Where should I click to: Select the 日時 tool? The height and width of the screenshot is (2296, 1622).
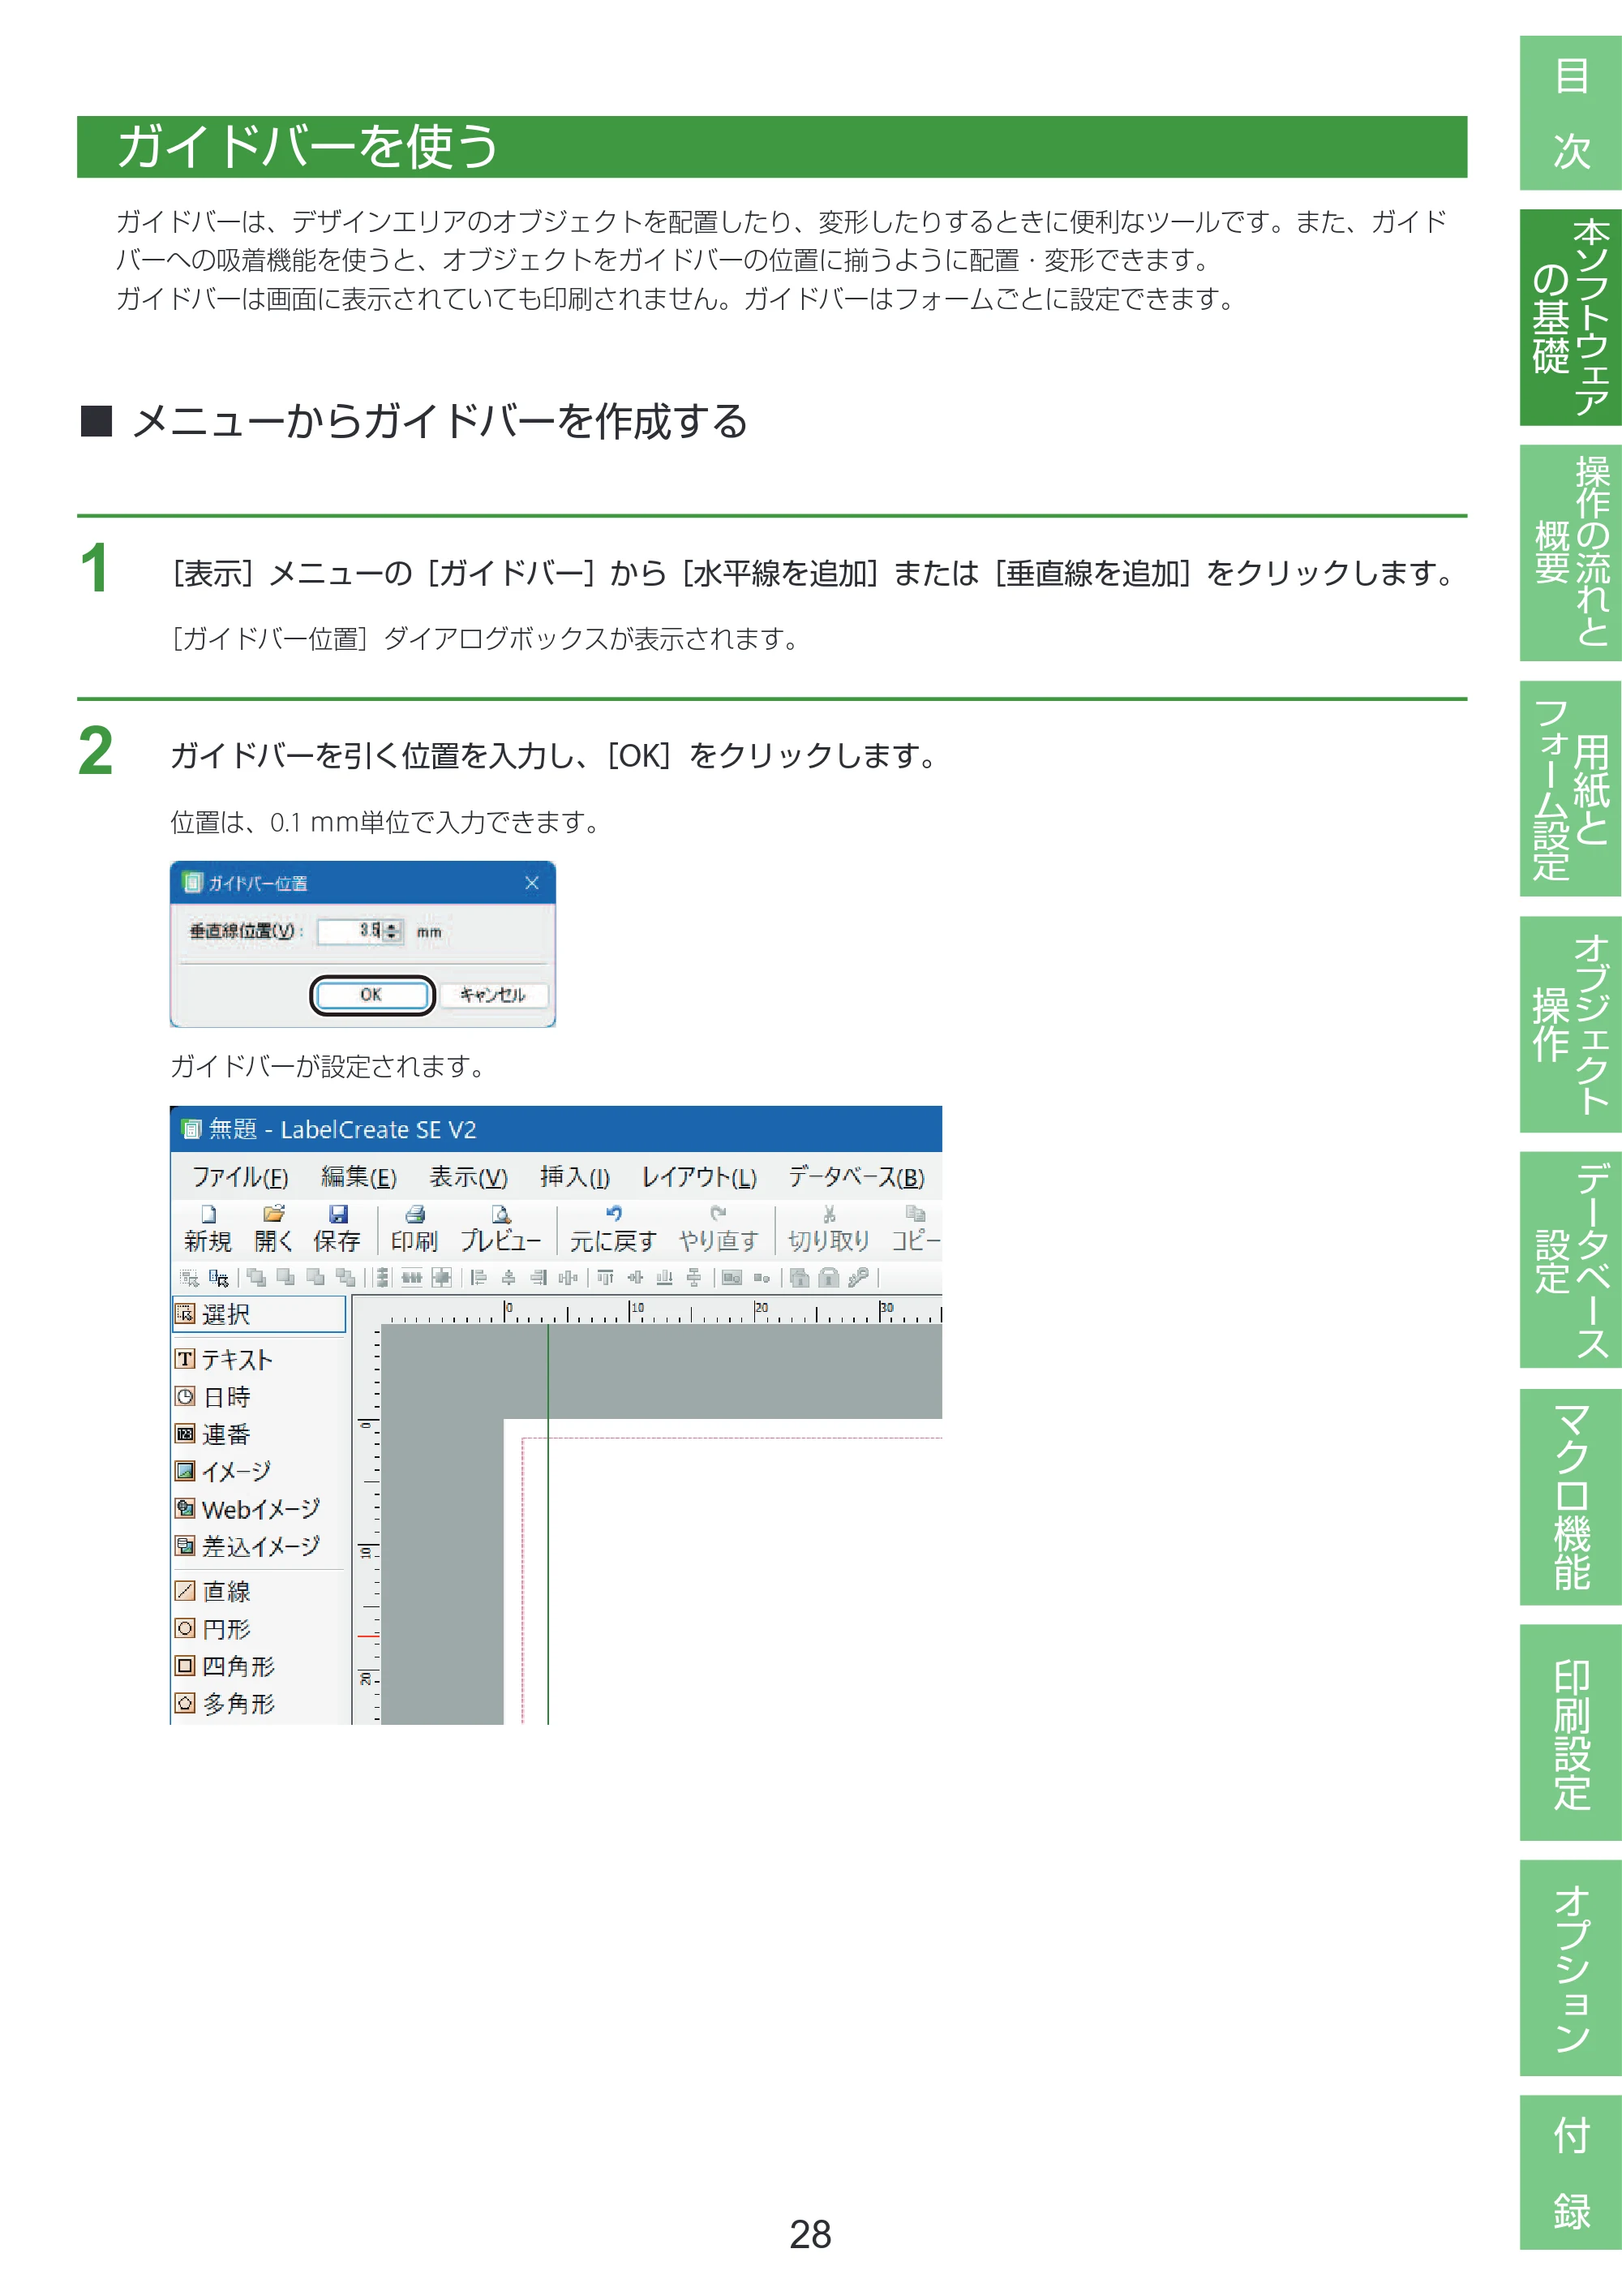pos(212,1397)
